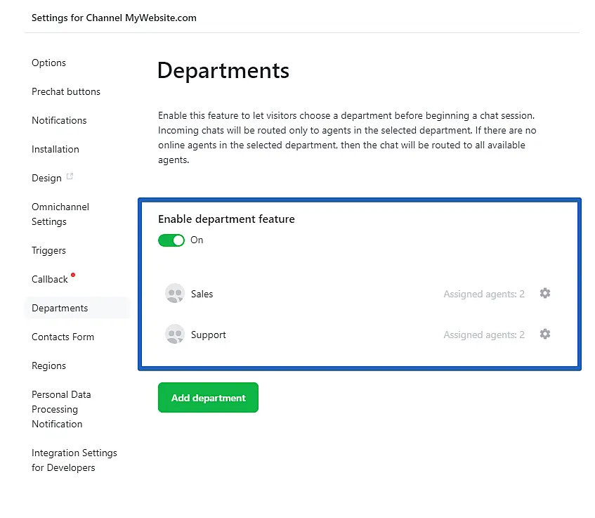Viewport: 595px width, 518px height.
Task: Open the Triggers section
Action: tap(48, 250)
